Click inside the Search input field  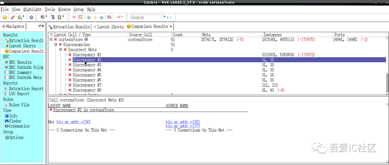point(147,17)
